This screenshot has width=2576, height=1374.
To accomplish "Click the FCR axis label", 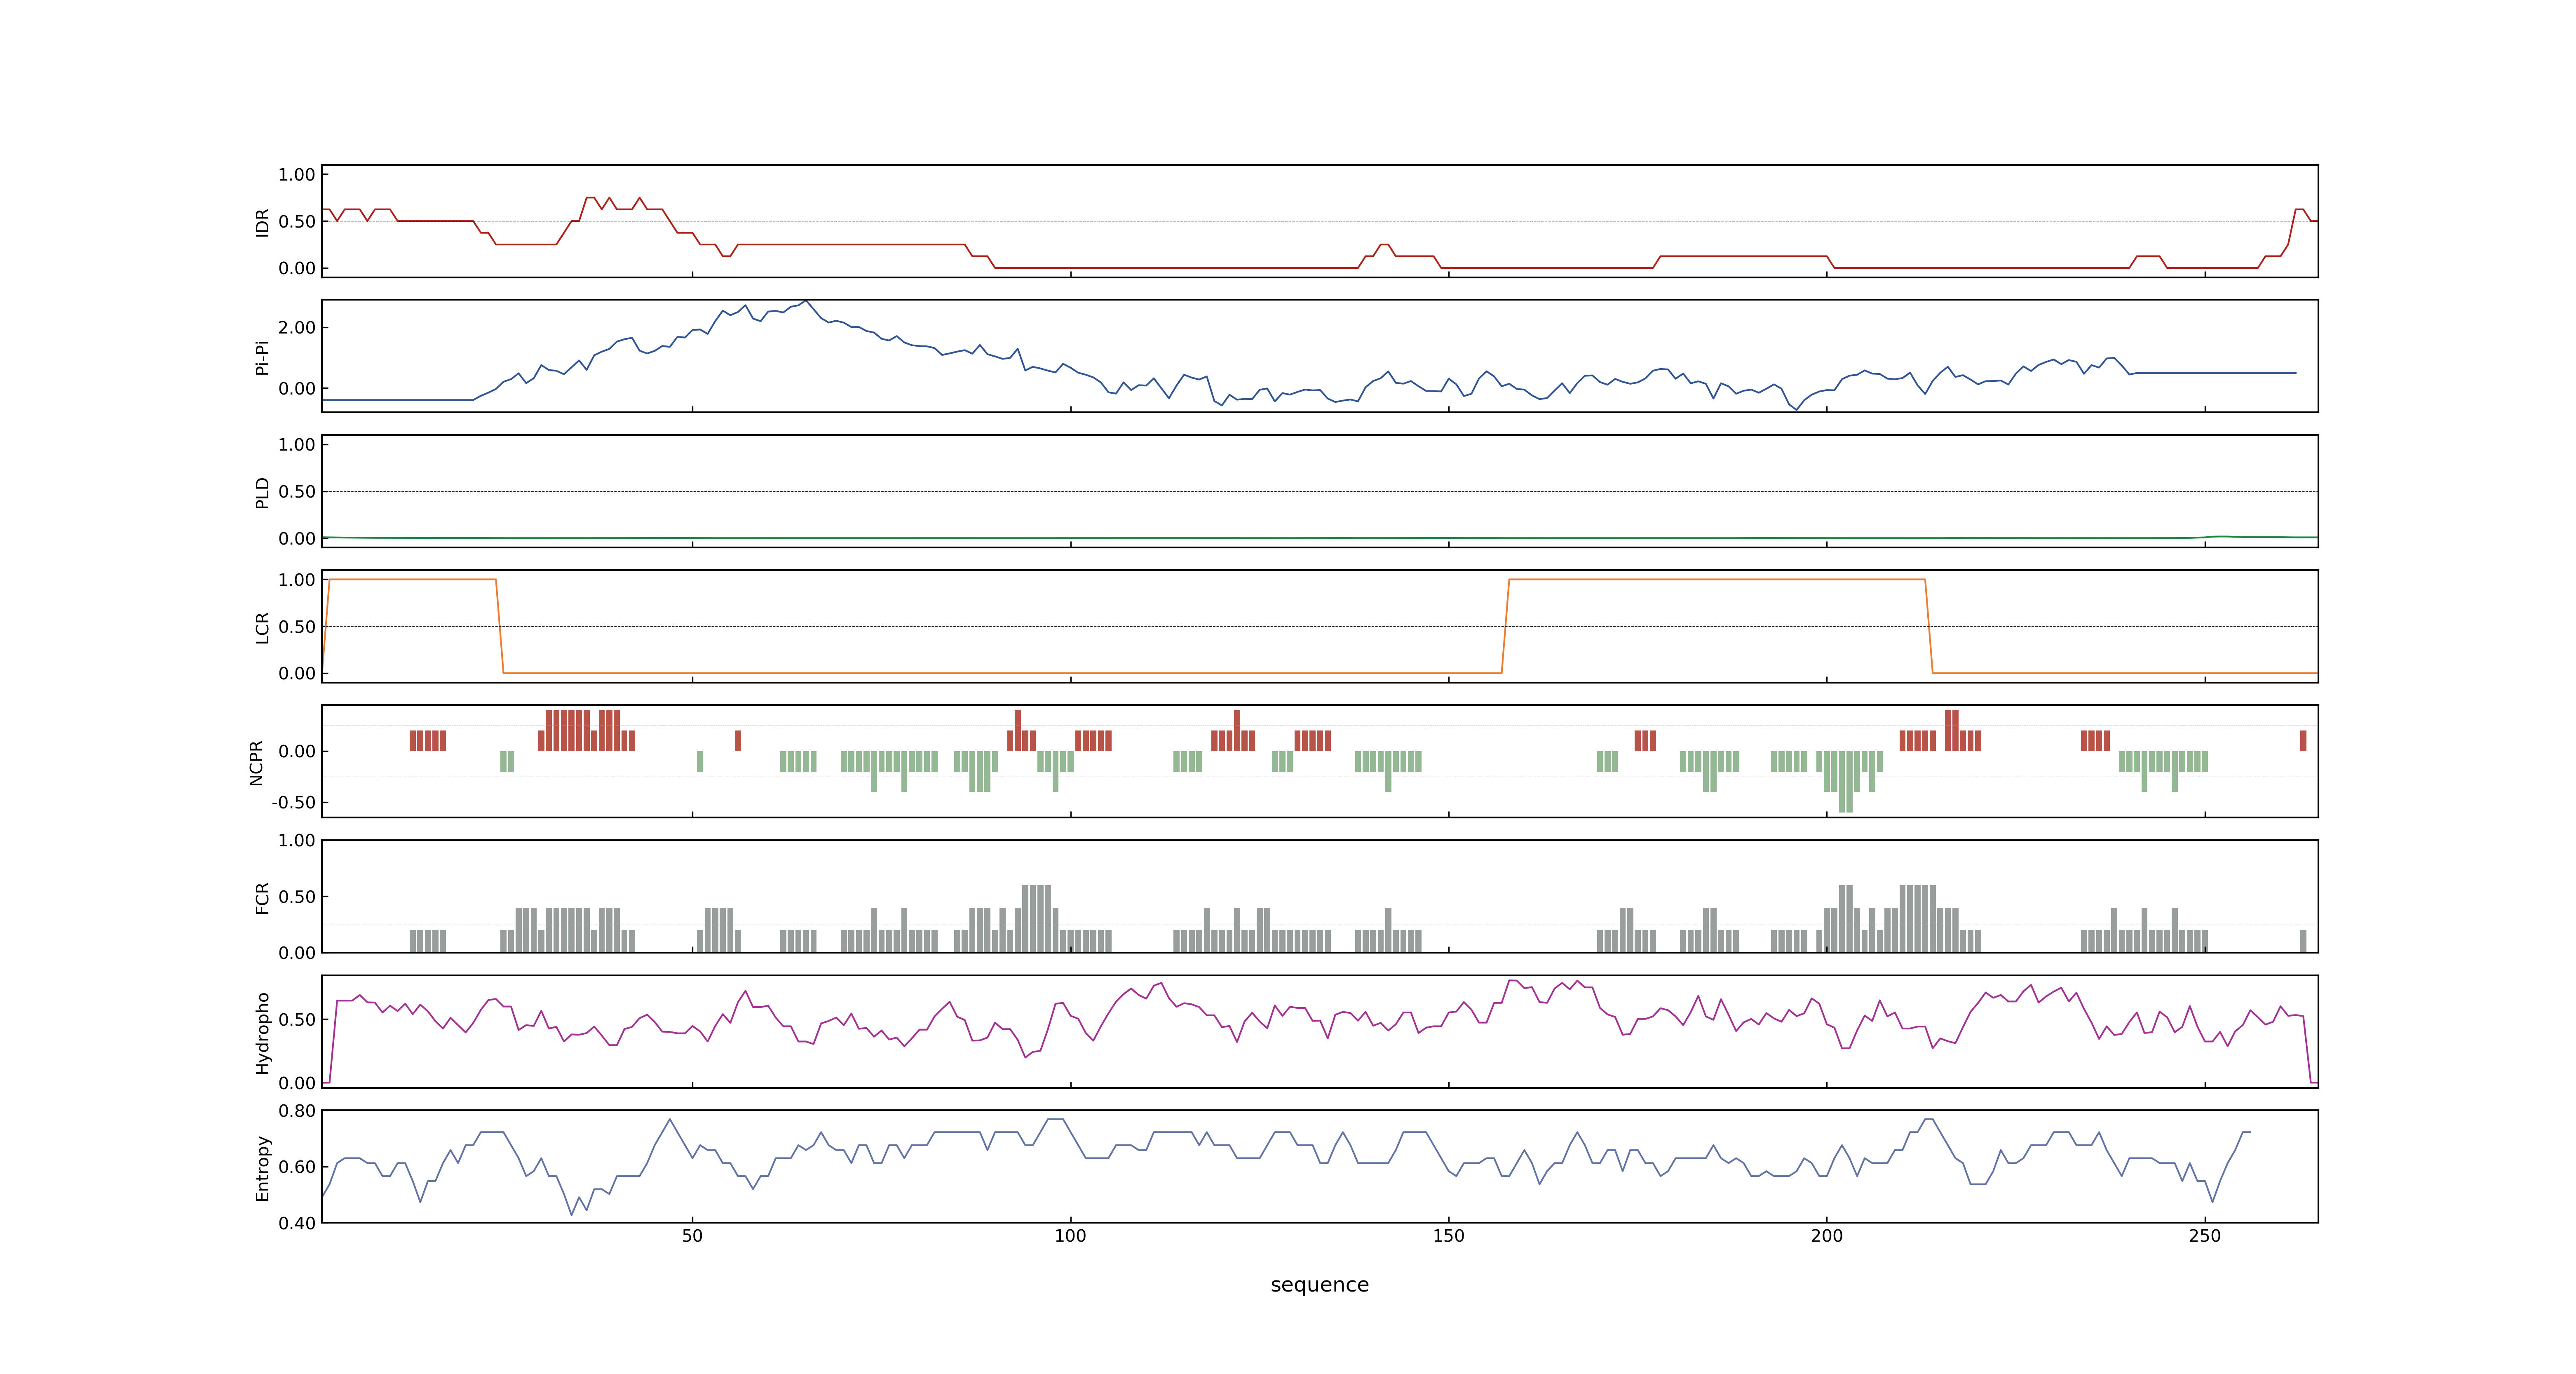I will pos(262,897).
